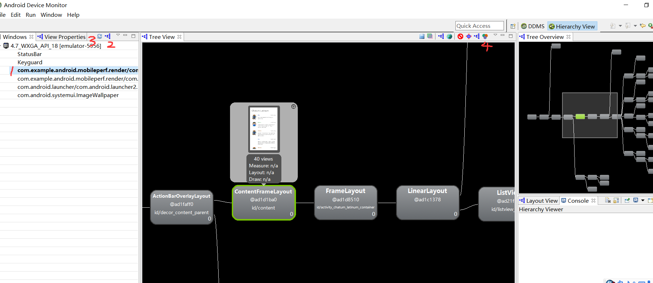Open the Run menu

(31, 15)
